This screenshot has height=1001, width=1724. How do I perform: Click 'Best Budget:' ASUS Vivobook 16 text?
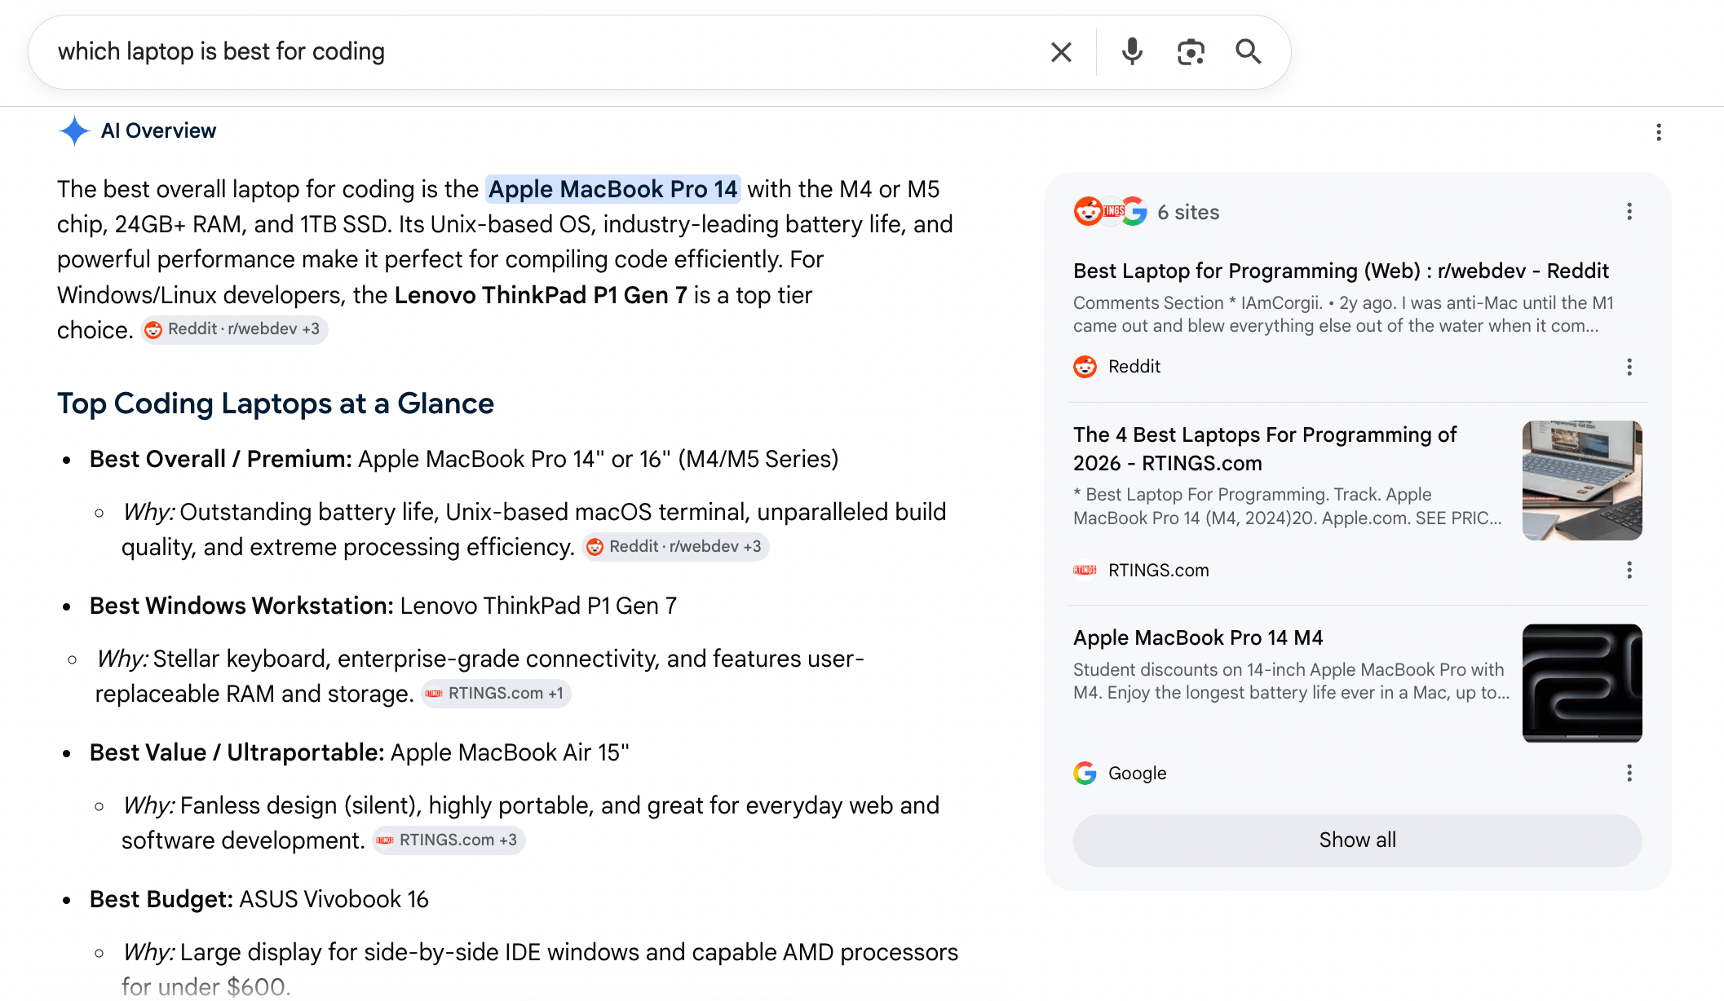[x=259, y=899]
